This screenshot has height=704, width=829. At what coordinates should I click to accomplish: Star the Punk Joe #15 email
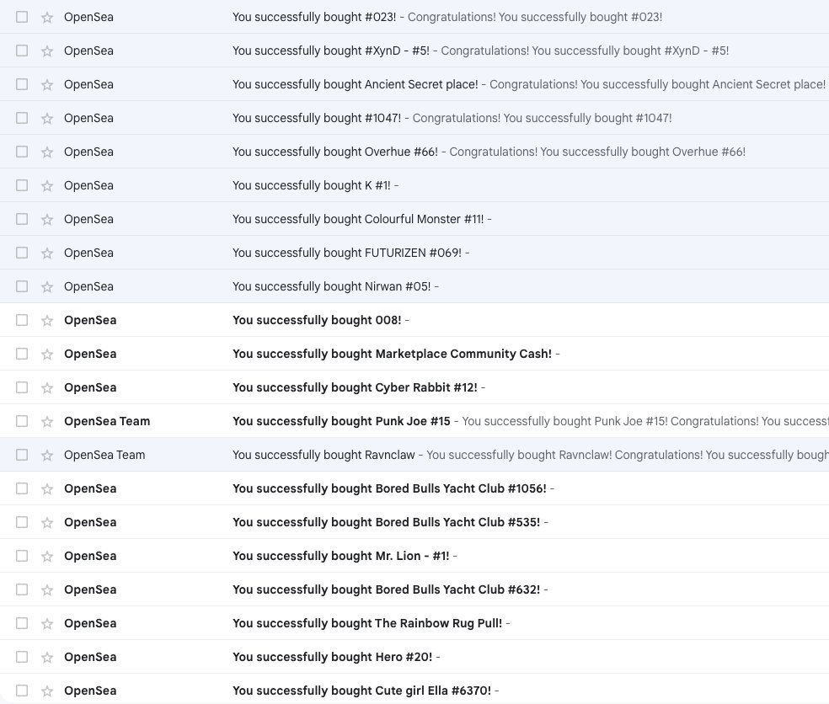click(47, 422)
